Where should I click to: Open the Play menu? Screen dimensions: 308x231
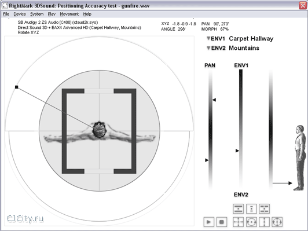pos(52,14)
